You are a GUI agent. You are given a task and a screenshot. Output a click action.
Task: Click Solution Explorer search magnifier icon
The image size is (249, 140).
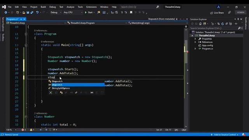click(x=239, y=28)
